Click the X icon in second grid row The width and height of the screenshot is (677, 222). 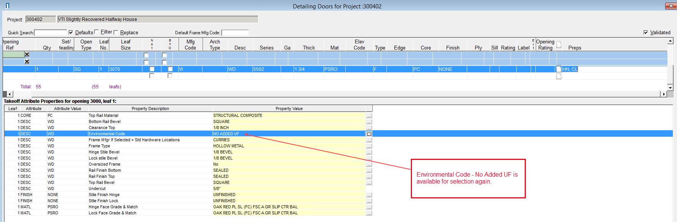pos(27,61)
